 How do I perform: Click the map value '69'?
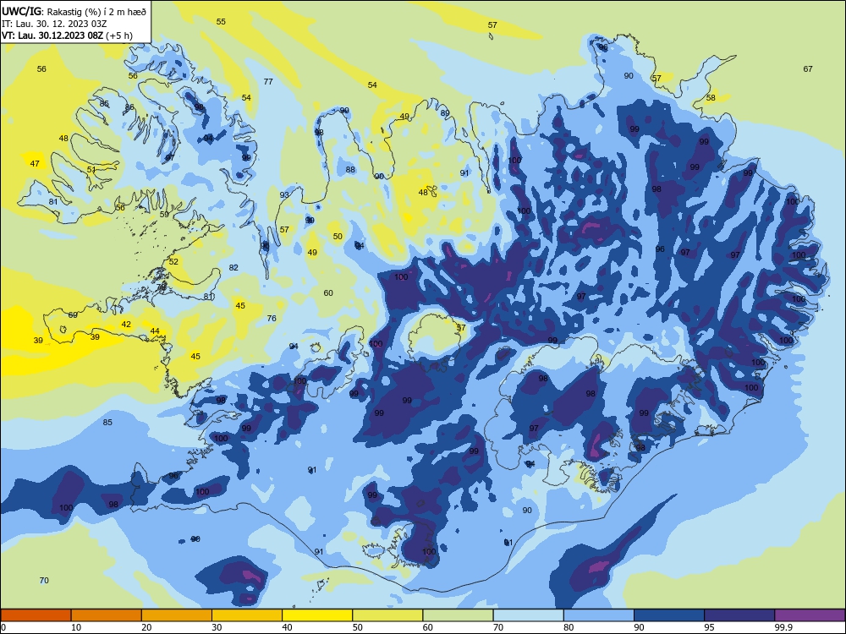coord(73,314)
